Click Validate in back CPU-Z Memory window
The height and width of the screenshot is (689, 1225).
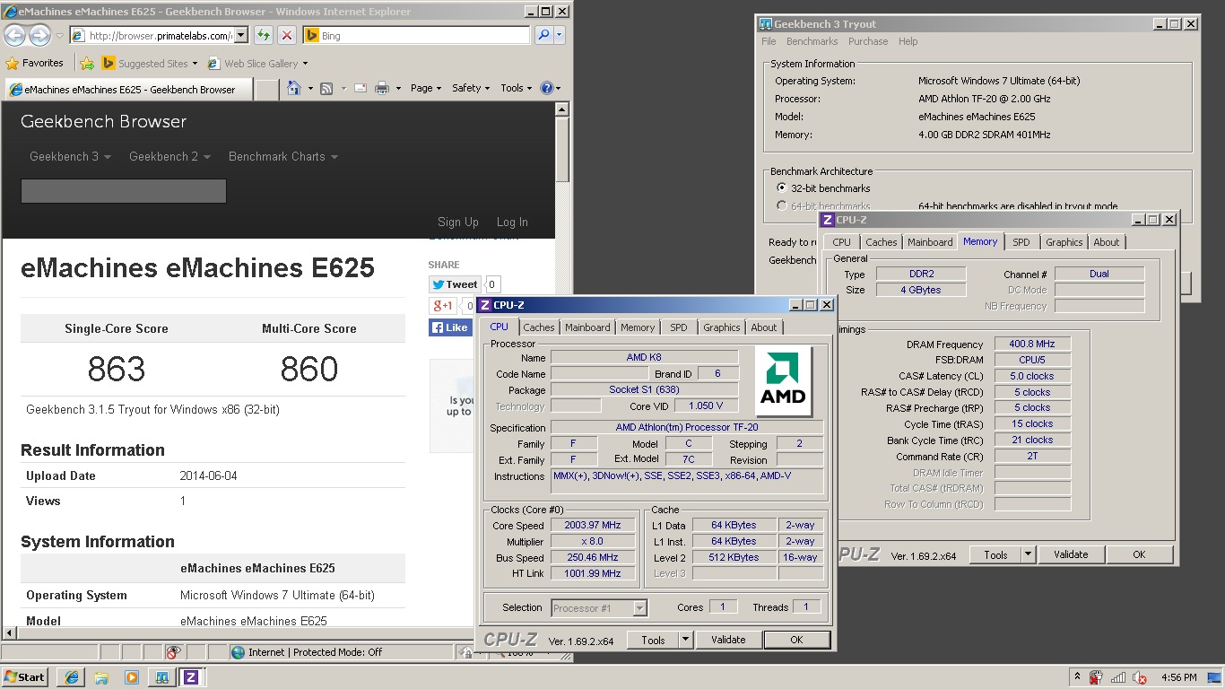[x=1071, y=554]
